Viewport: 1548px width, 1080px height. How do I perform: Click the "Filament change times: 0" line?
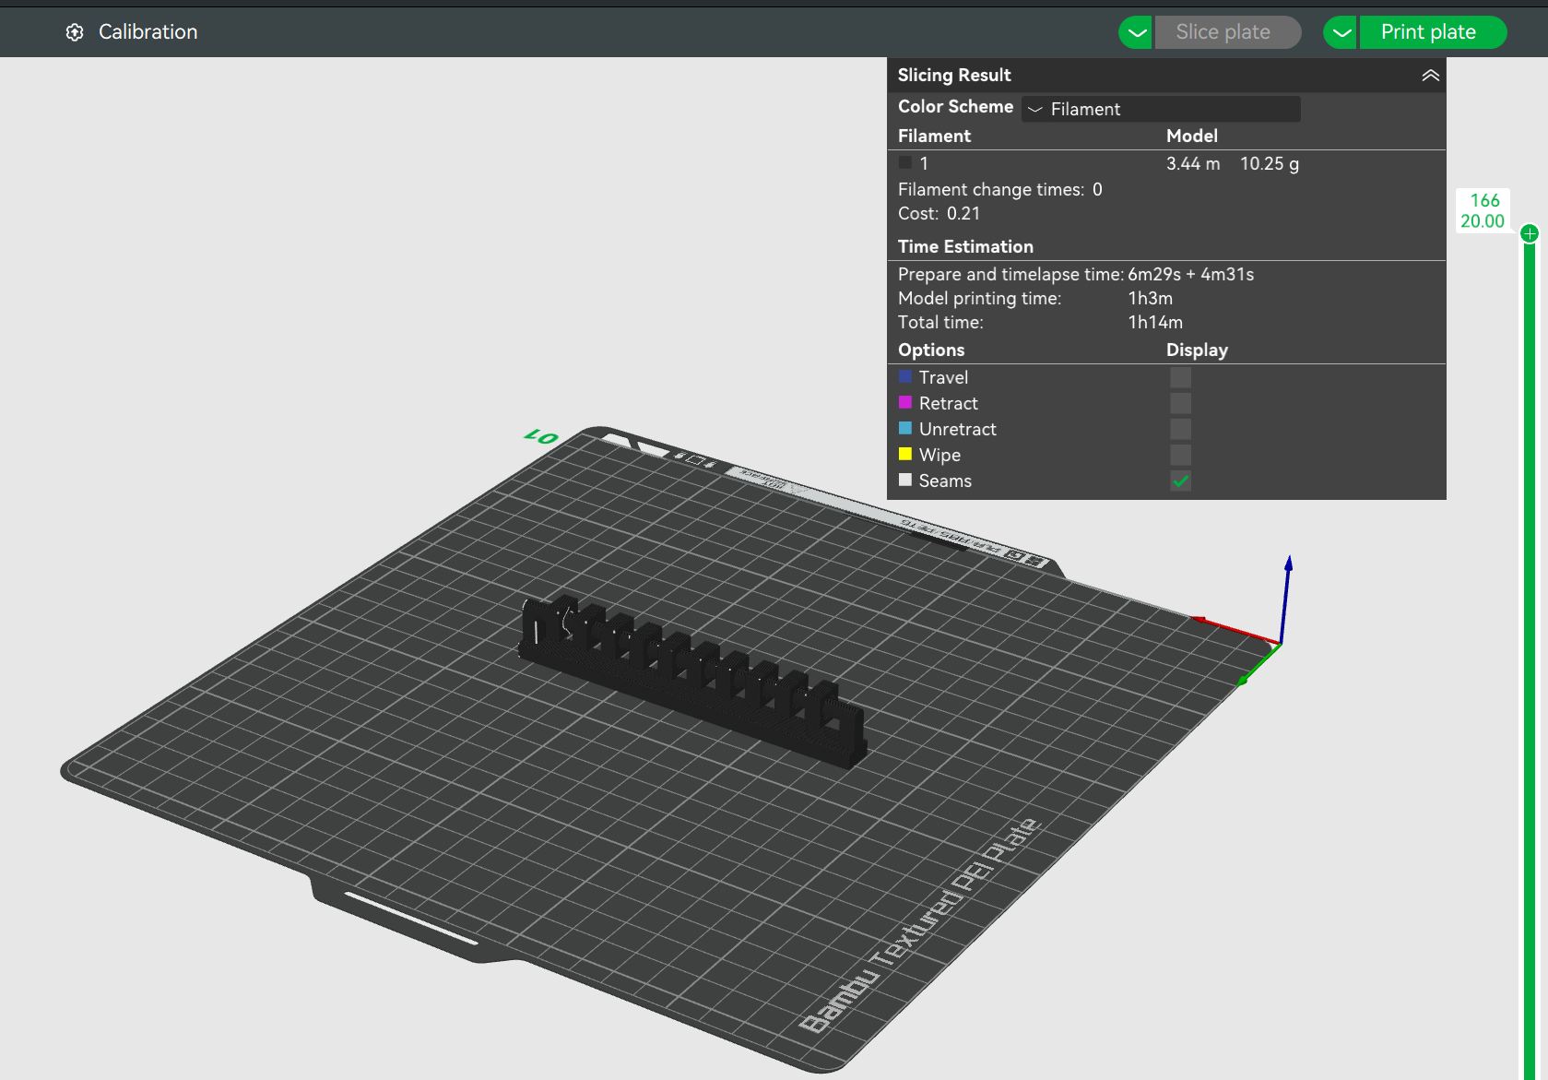[x=1000, y=189]
